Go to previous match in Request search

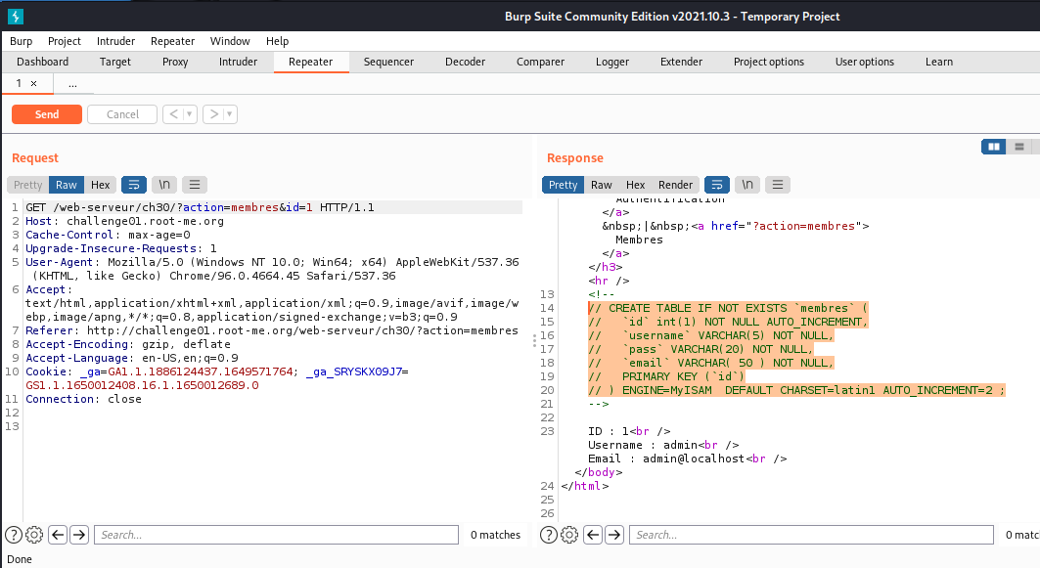point(58,535)
